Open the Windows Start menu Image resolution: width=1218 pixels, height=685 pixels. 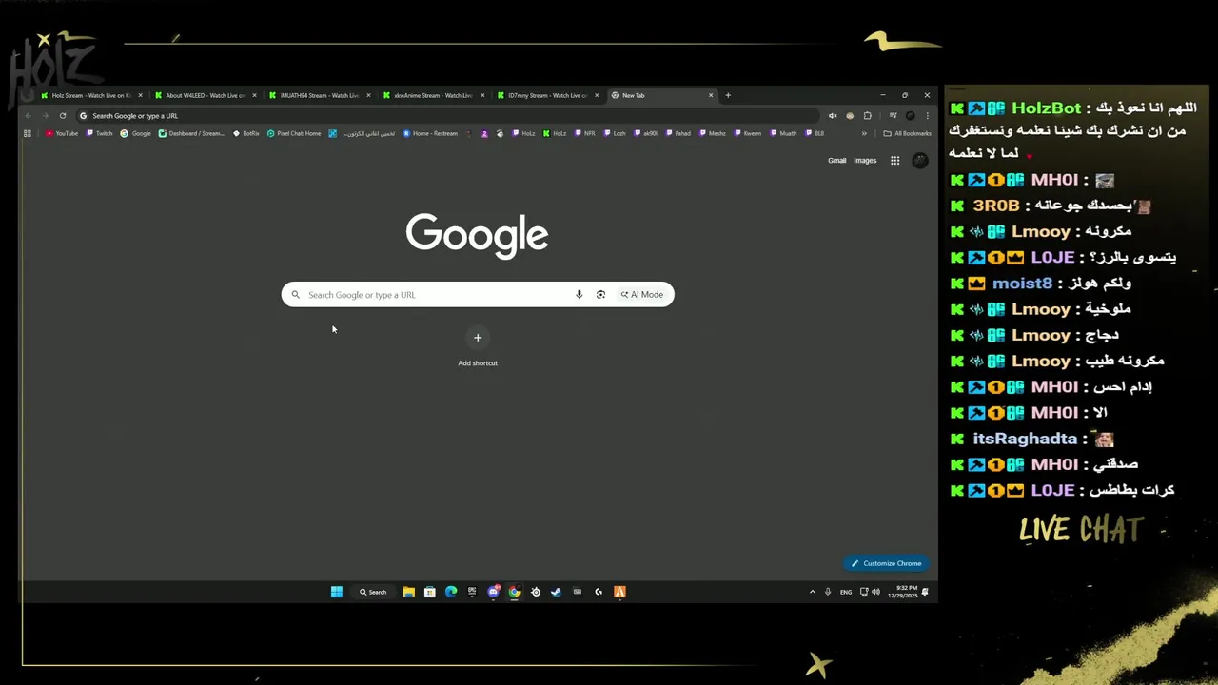[x=337, y=592]
